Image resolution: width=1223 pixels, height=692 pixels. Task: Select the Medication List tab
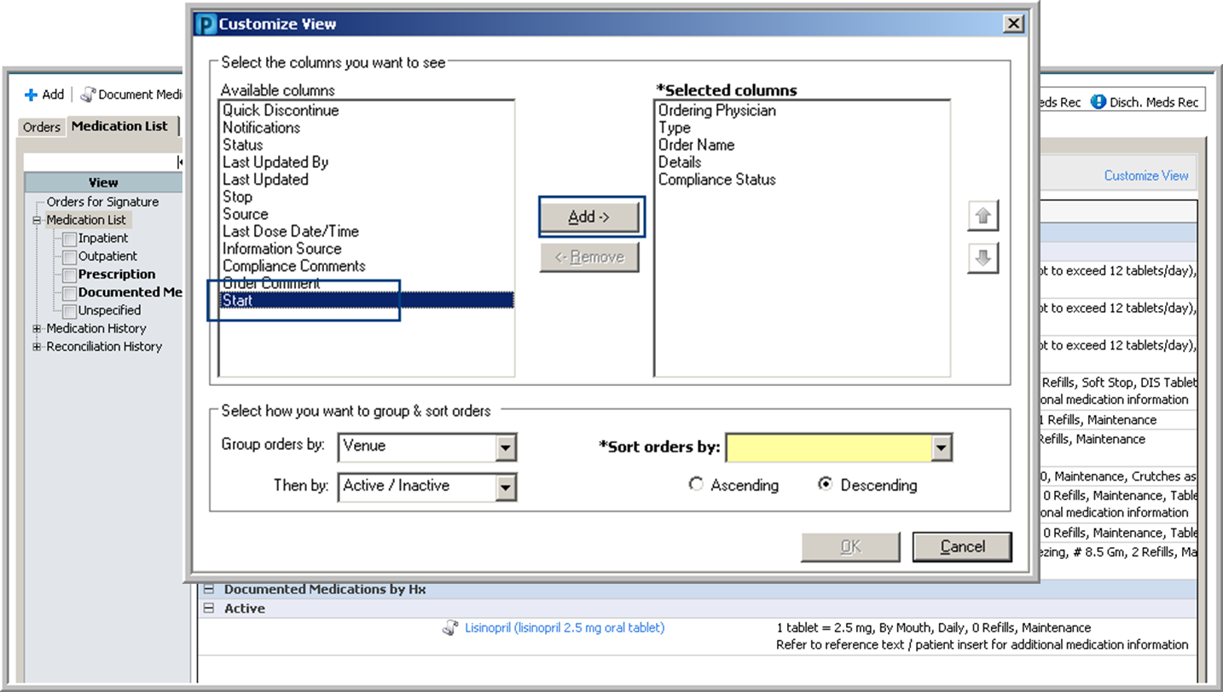[121, 125]
